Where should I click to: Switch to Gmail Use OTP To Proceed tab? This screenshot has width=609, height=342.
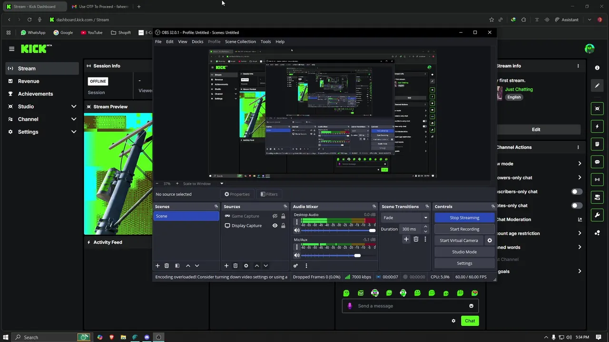tap(99, 7)
